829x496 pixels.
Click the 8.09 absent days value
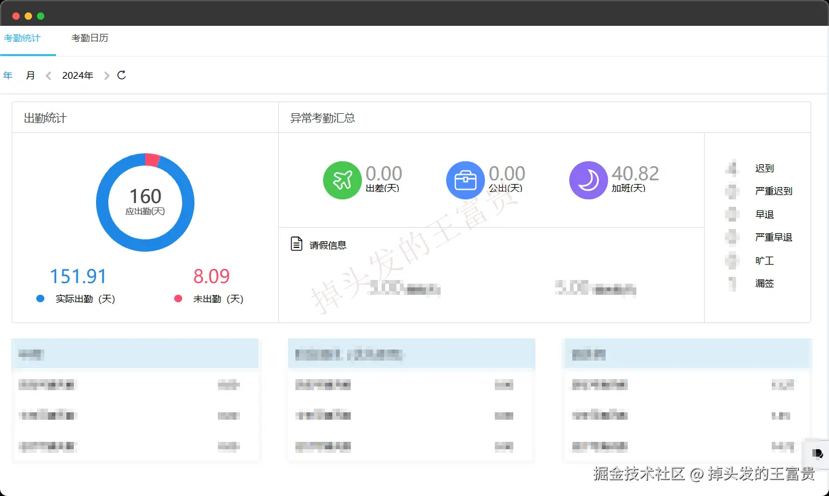point(212,276)
